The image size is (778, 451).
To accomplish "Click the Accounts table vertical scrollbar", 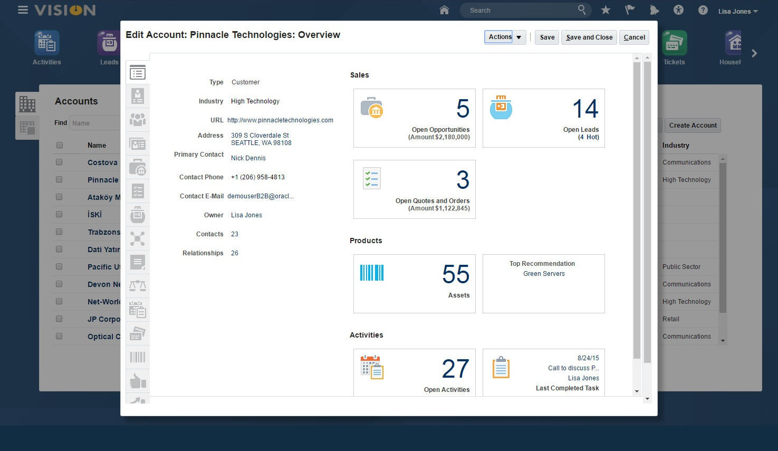I will pyautogui.click(x=723, y=237).
